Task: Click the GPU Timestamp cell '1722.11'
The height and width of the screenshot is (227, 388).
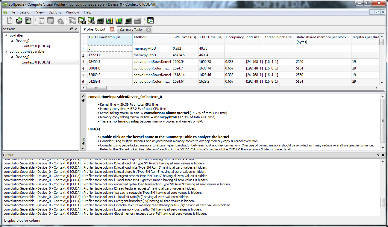Action: pyautogui.click(x=110, y=55)
